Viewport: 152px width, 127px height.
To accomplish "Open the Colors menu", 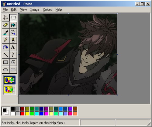I will pyautogui.click(x=47, y=10).
